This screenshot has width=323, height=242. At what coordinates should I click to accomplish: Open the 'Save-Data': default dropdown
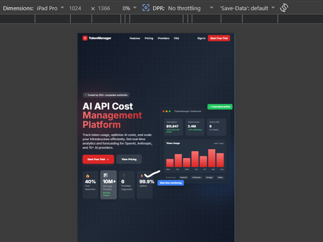(247, 8)
